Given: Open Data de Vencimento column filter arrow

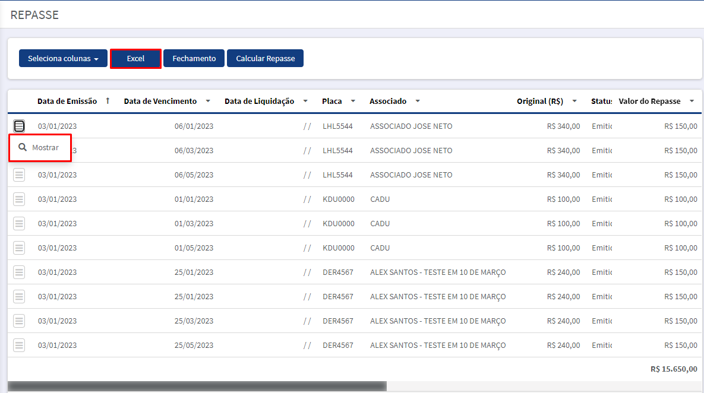Looking at the screenshot, I should pyautogui.click(x=208, y=101).
